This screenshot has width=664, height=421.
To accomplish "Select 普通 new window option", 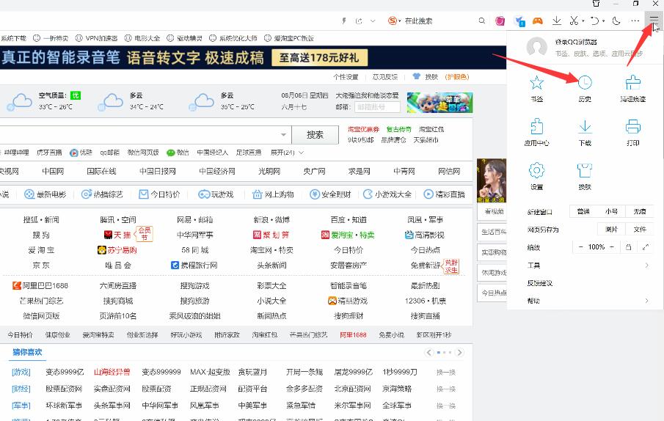I will pos(583,211).
